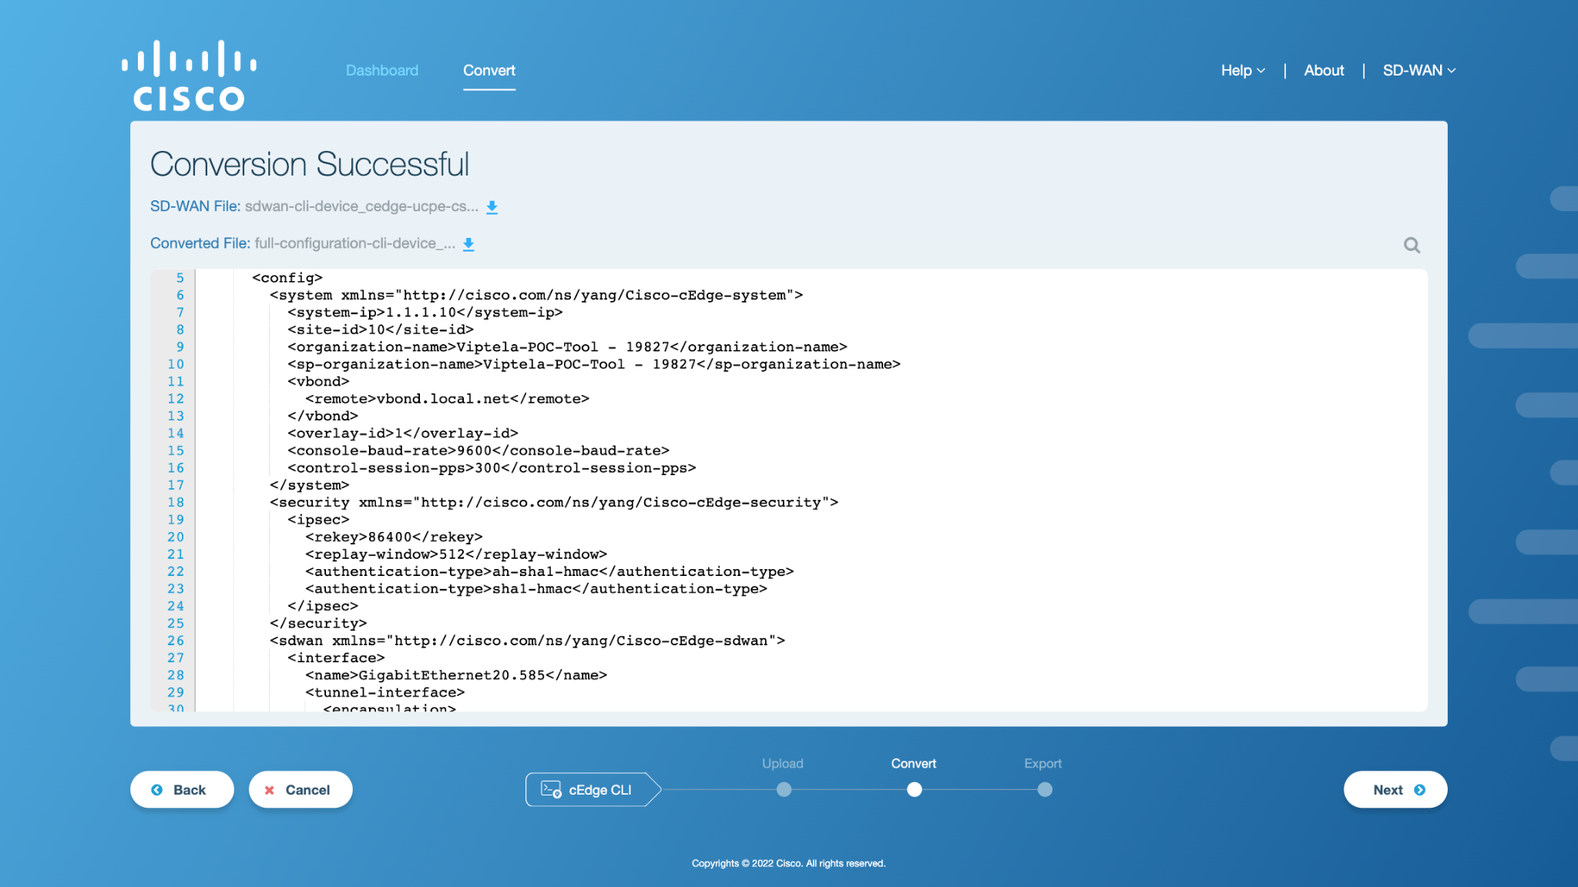Click the Next button to proceed
This screenshot has width=1578, height=887.
point(1396,789)
